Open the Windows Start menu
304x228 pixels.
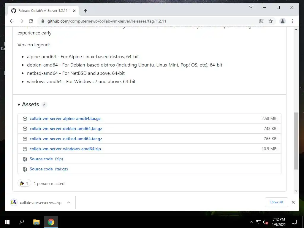pos(7,222)
